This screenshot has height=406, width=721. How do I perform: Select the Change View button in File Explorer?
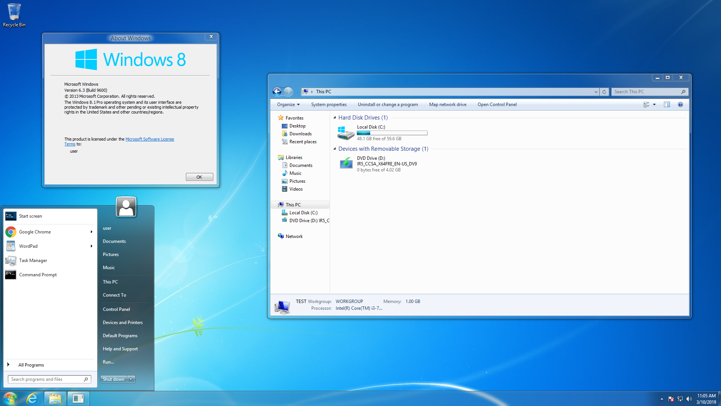pyautogui.click(x=648, y=105)
